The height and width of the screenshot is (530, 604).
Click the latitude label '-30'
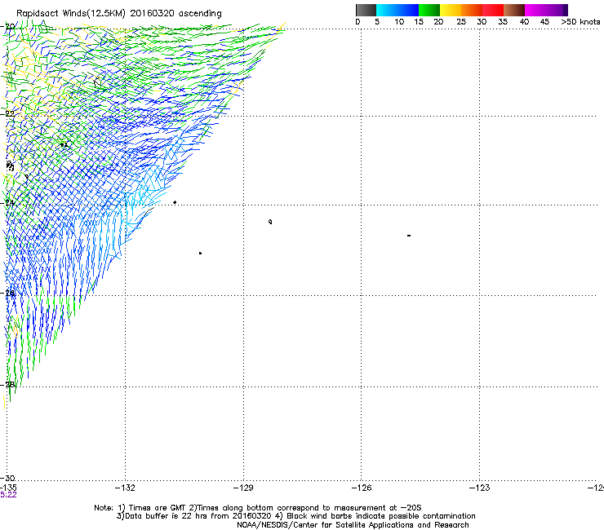point(8,478)
